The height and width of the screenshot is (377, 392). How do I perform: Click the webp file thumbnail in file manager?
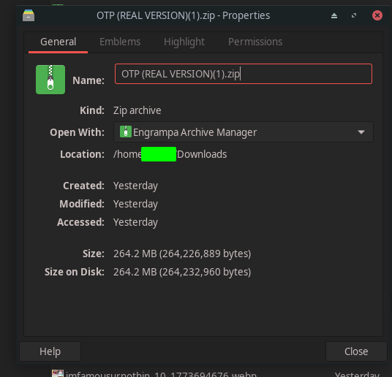tap(58, 373)
